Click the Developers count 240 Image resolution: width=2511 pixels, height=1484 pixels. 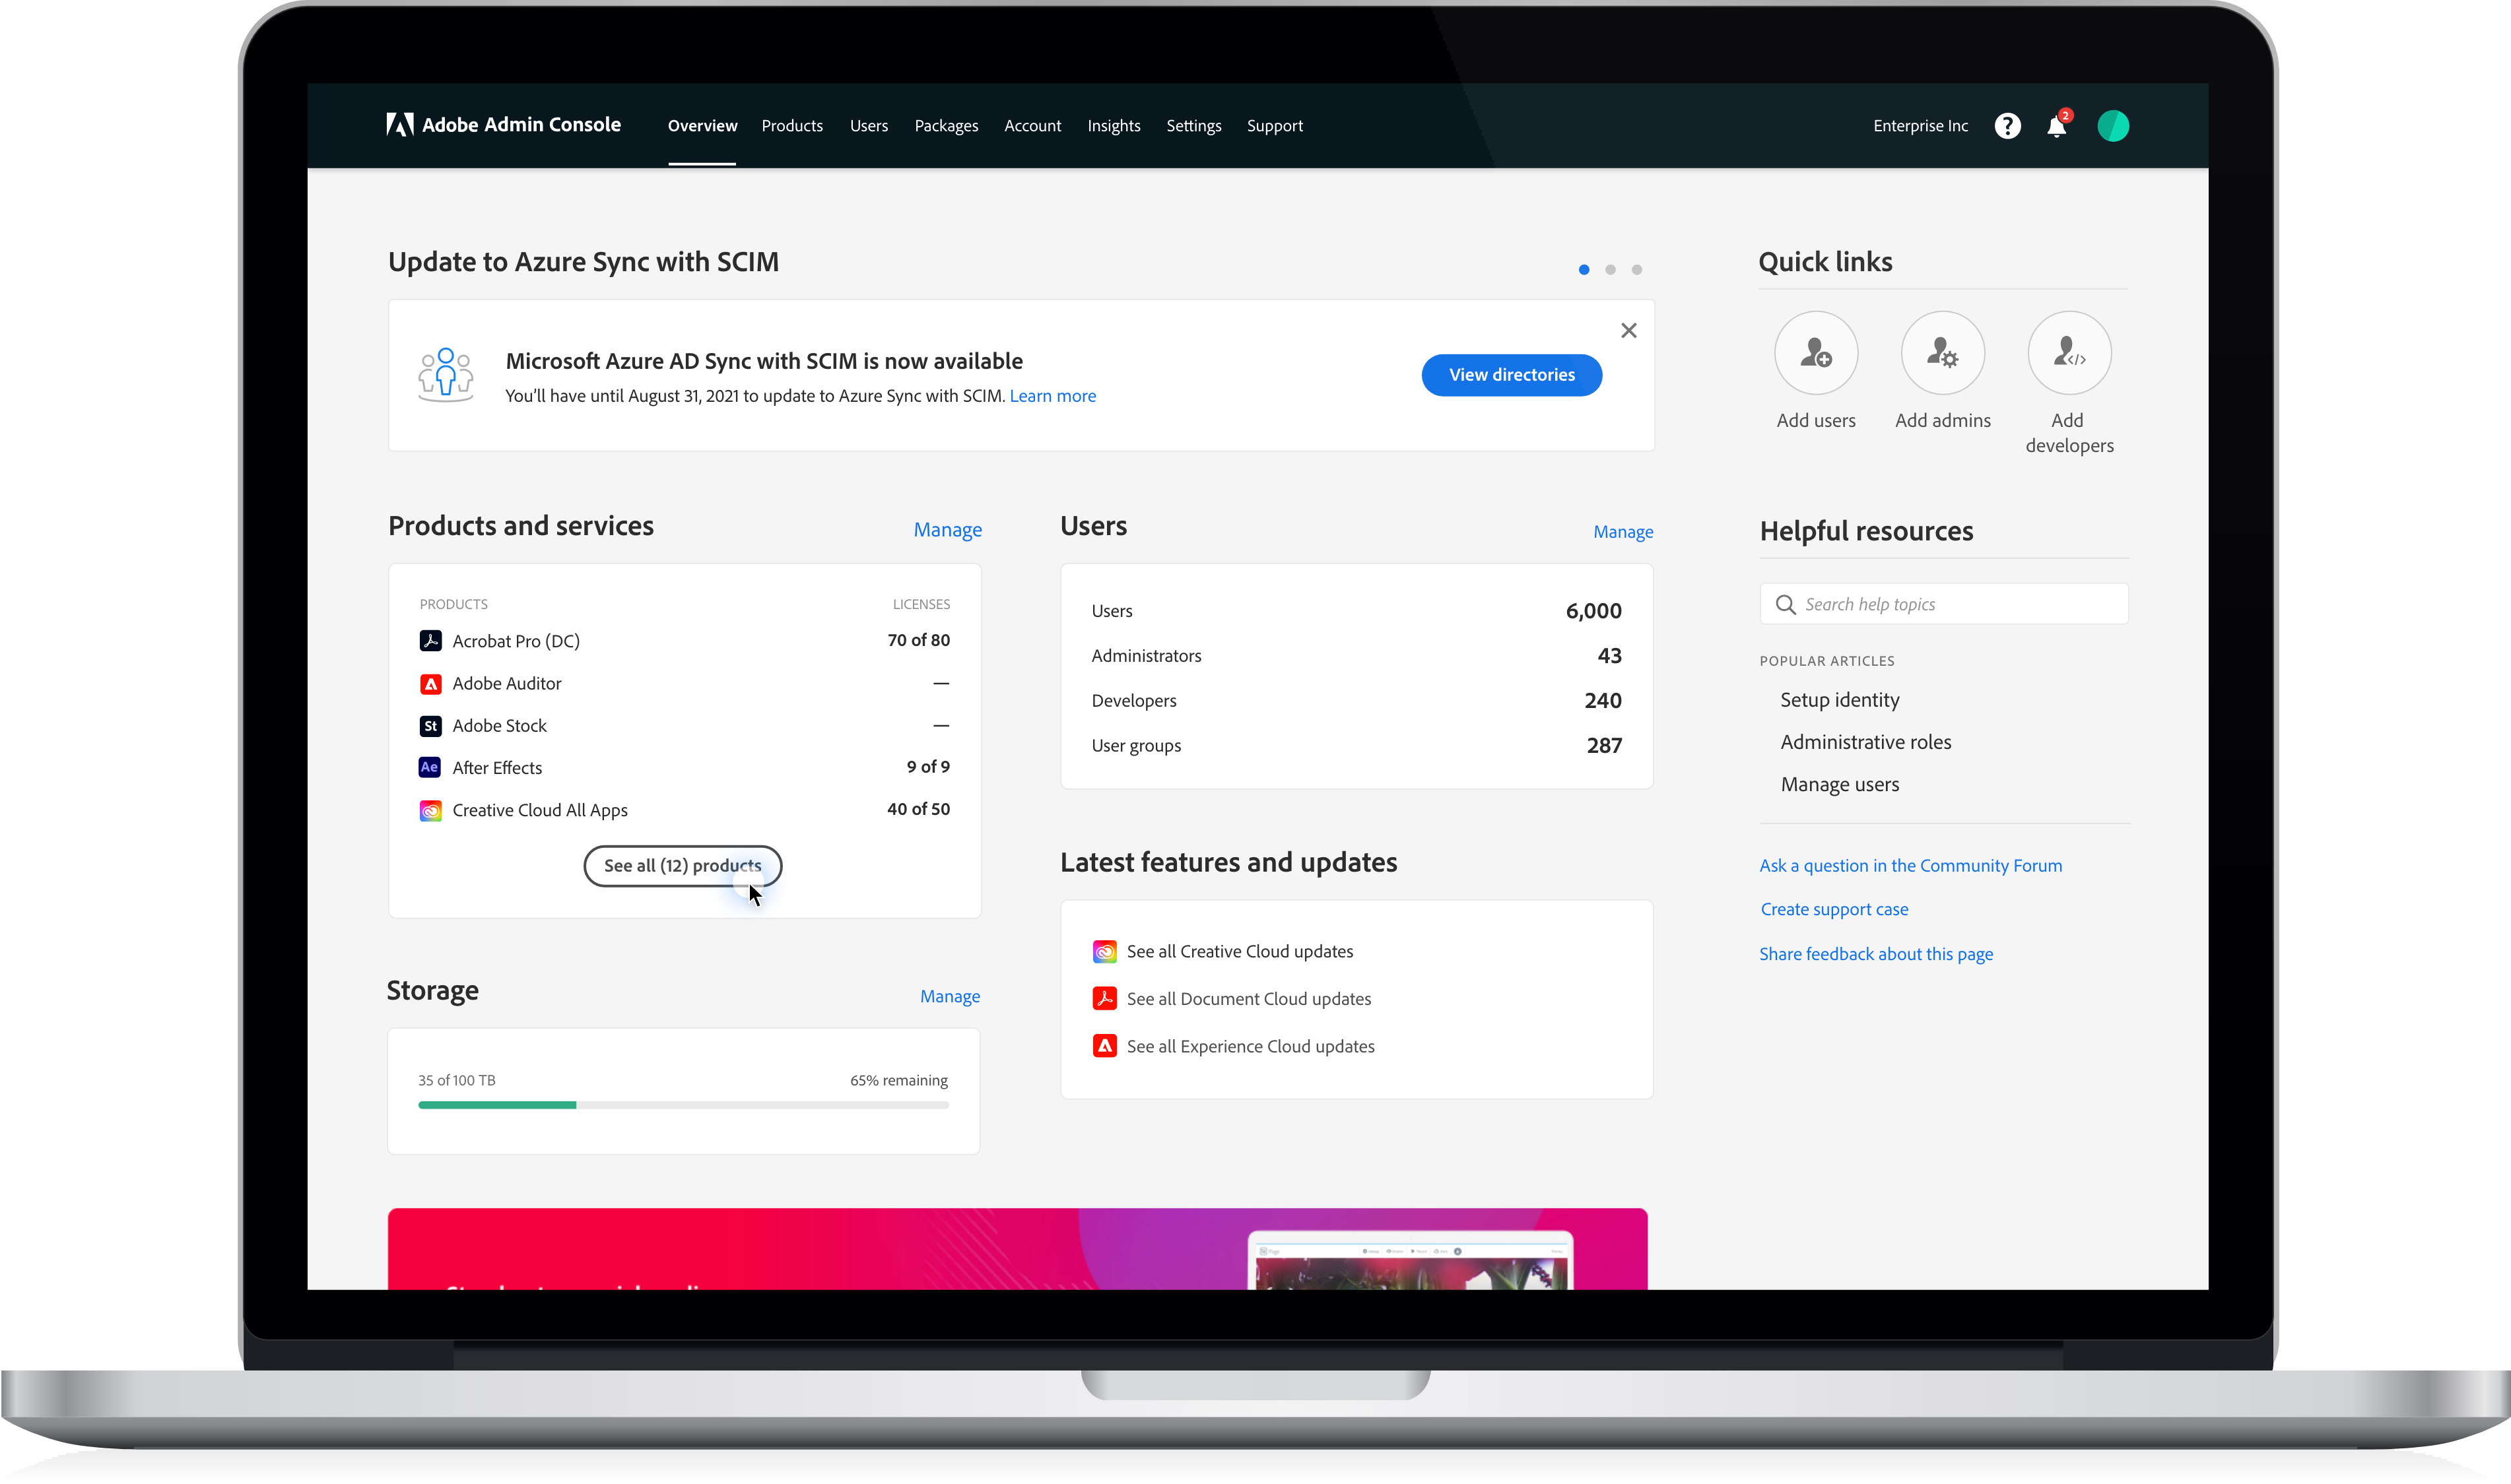coord(1603,701)
